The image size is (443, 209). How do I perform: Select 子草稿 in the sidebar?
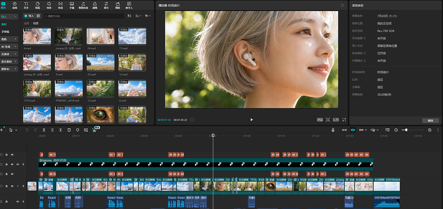[5, 32]
